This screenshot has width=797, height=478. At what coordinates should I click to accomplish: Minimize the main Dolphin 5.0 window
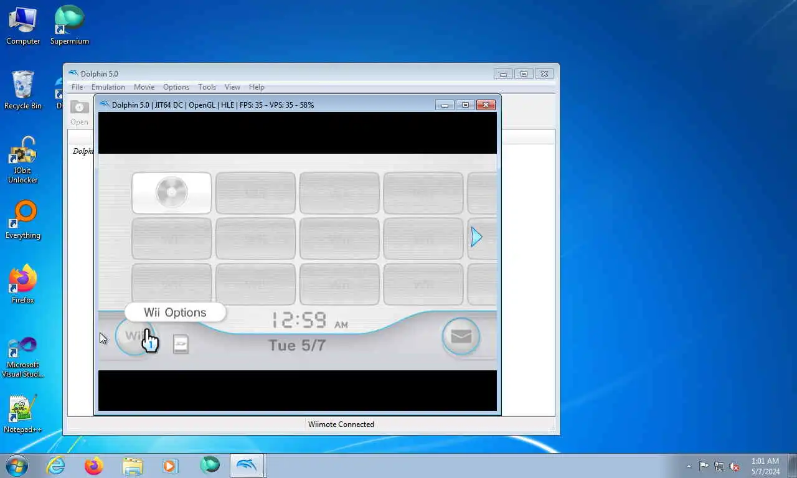coord(503,74)
